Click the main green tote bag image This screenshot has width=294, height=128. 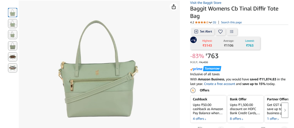point(99,69)
